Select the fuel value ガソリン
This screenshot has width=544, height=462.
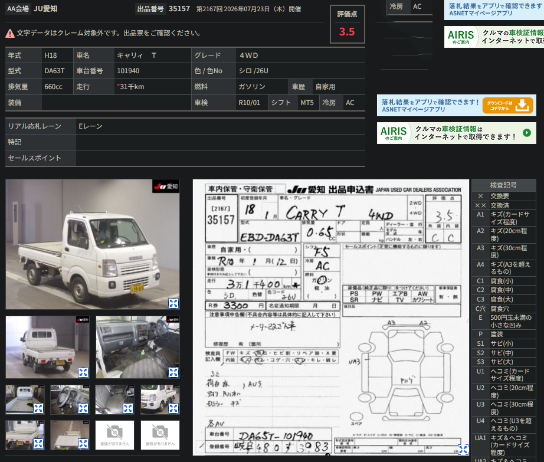coord(252,87)
